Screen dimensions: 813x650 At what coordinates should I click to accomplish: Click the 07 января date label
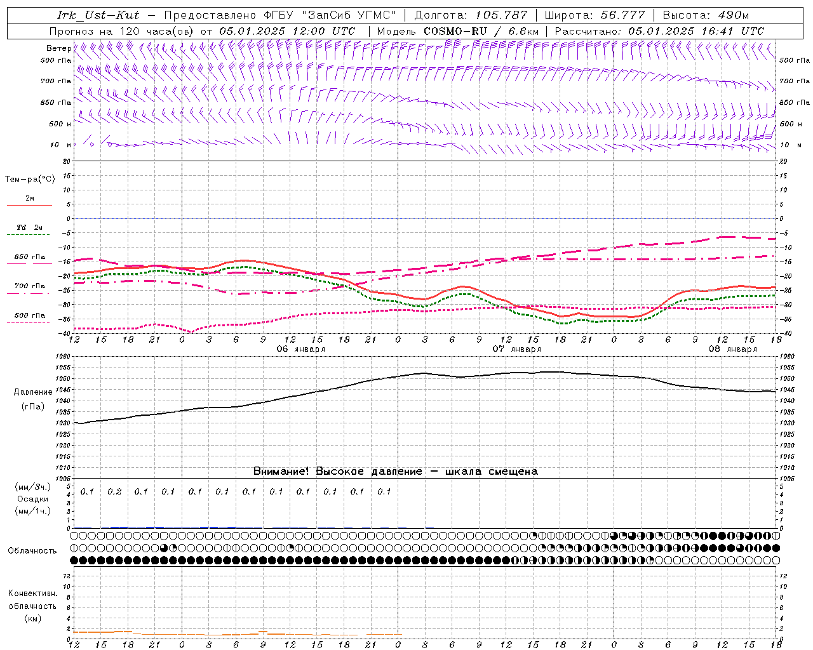tap(516, 349)
